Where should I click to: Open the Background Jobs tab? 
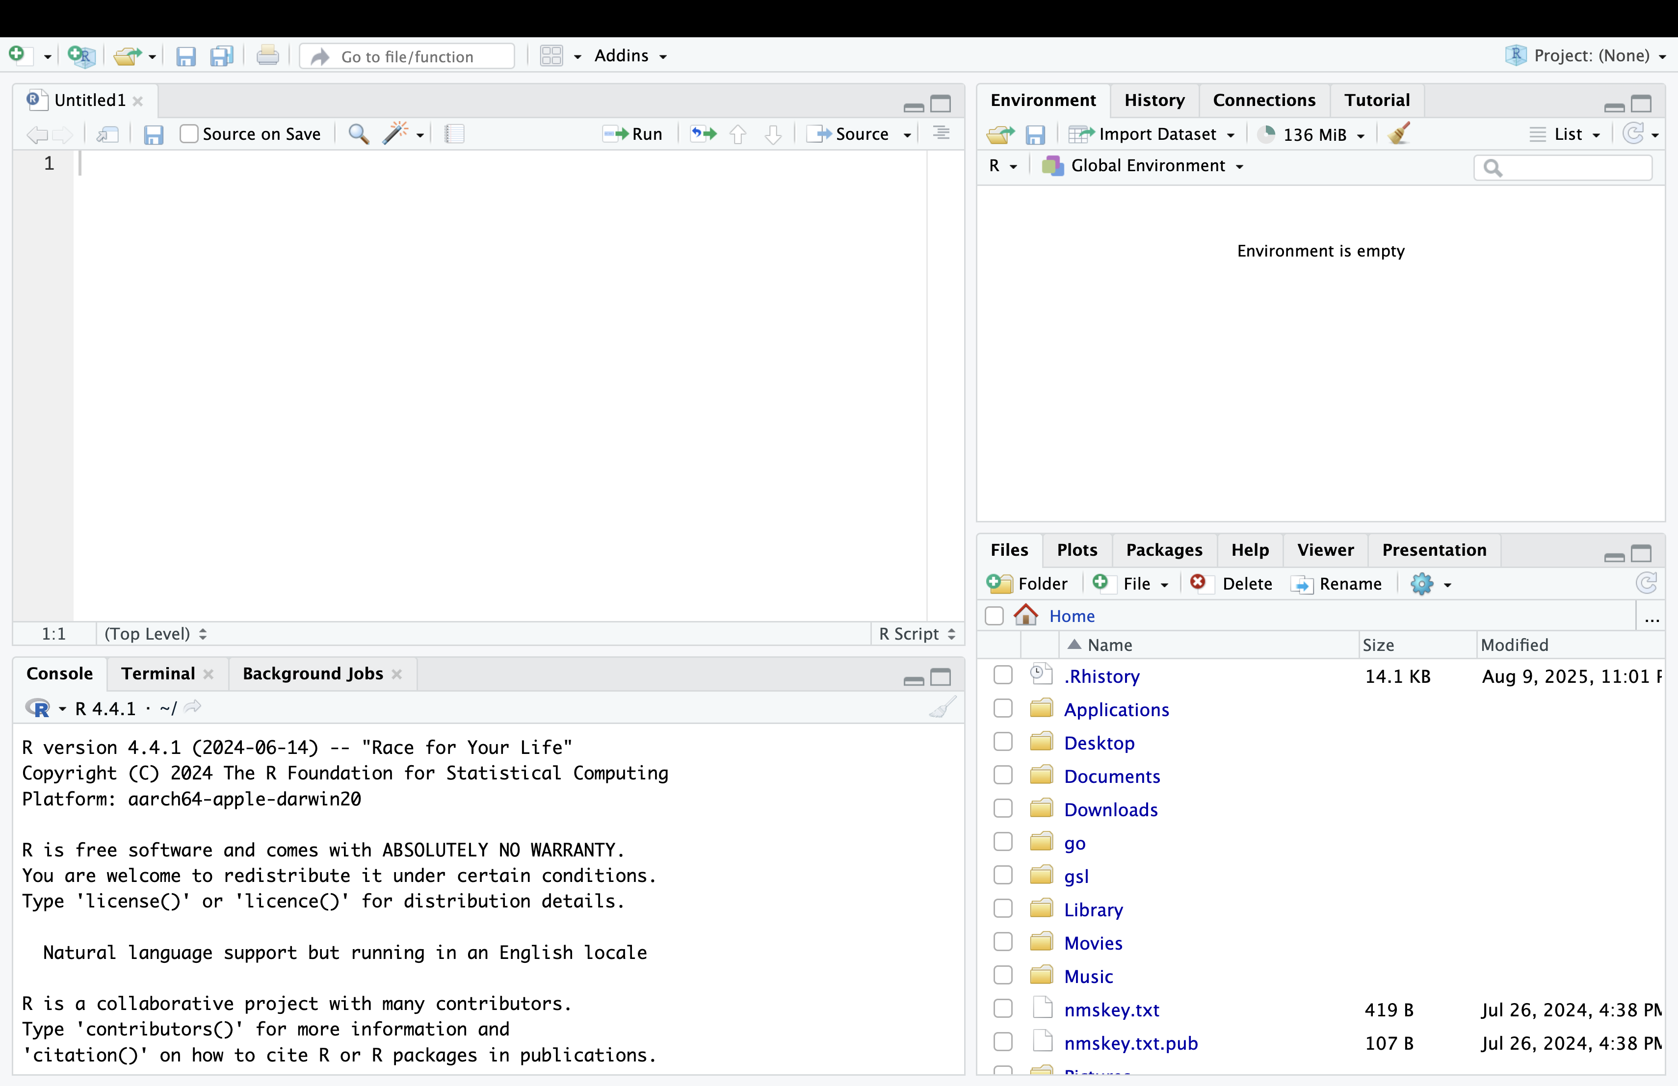click(x=313, y=674)
